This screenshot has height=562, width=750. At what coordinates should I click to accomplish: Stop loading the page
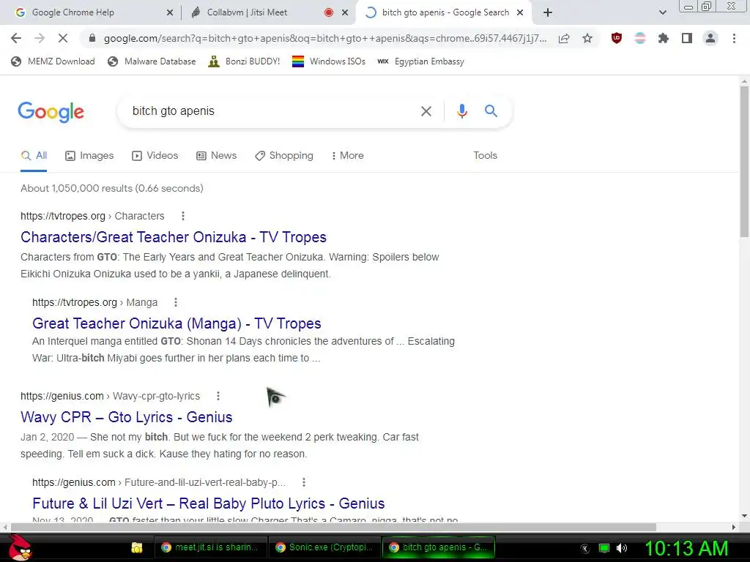pyautogui.click(x=63, y=38)
